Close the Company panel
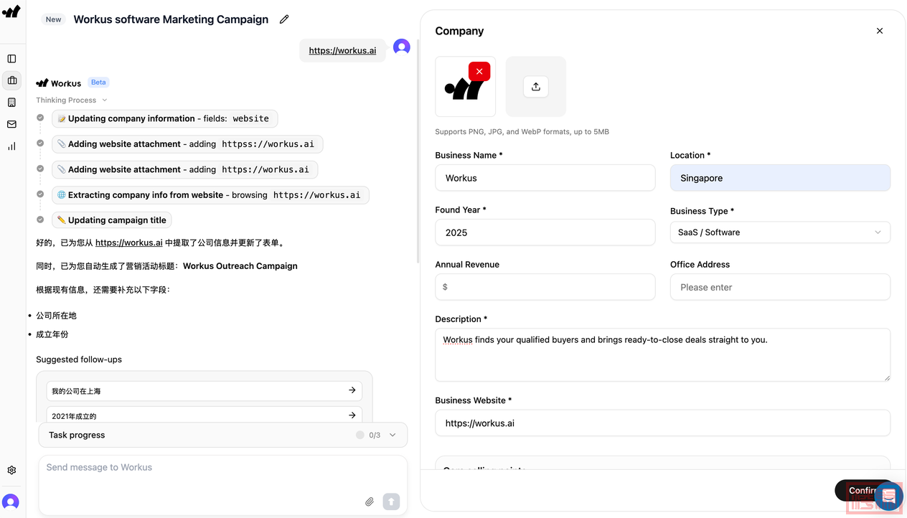The height and width of the screenshot is (518, 907). coord(880,31)
